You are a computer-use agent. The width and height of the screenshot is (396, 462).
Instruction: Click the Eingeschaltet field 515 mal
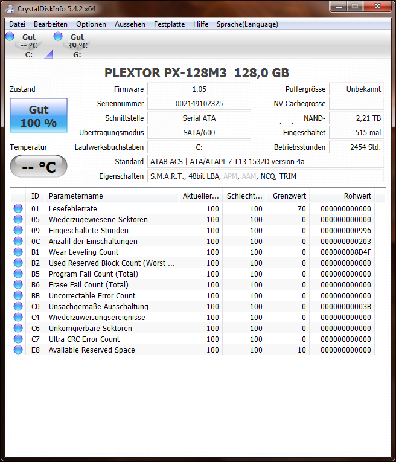(x=357, y=132)
